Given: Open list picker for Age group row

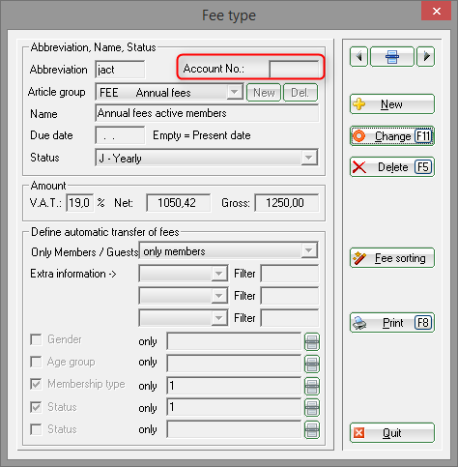Looking at the screenshot, I should pyautogui.click(x=312, y=364).
